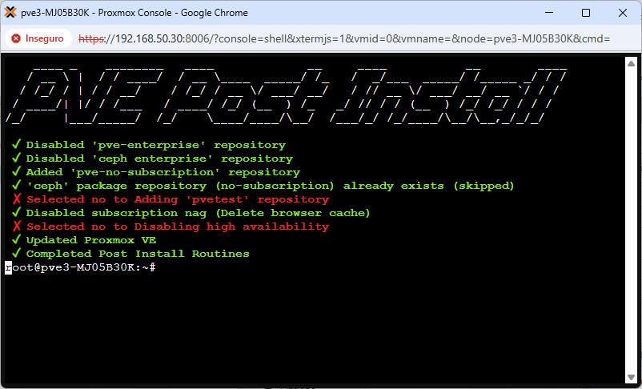Click the red X beside high availability
This screenshot has height=389, width=642.
pyautogui.click(x=17, y=226)
